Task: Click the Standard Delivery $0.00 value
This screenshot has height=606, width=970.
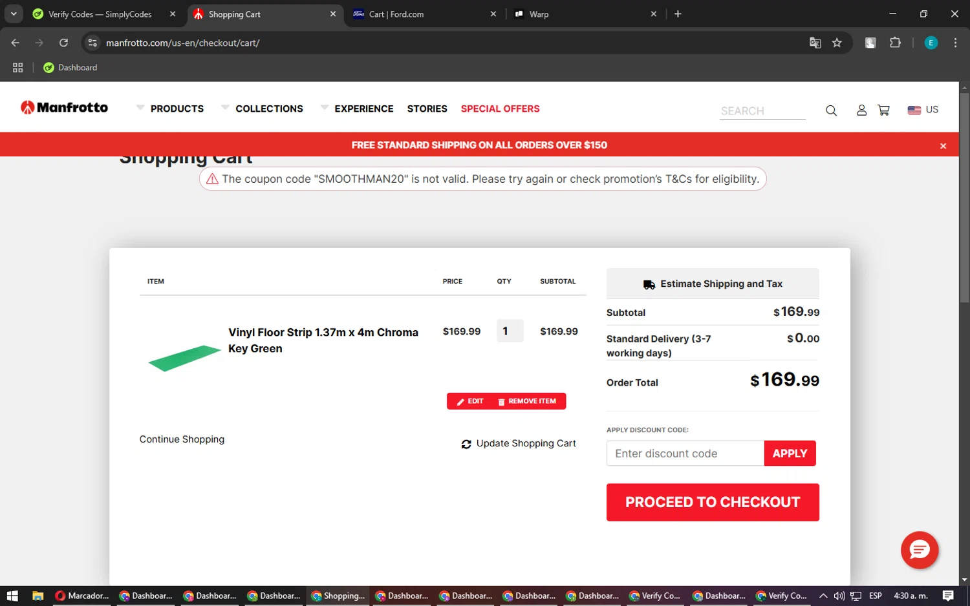Action: pyautogui.click(x=803, y=338)
